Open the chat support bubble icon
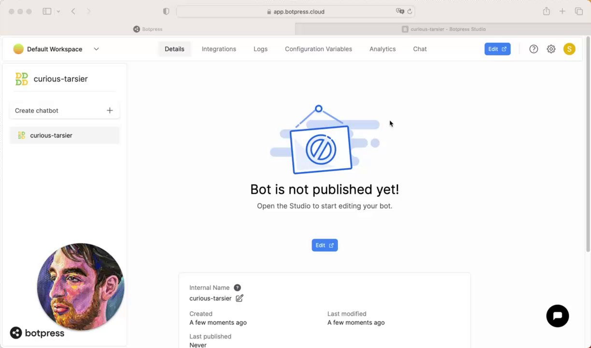591x348 pixels. [x=558, y=316]
